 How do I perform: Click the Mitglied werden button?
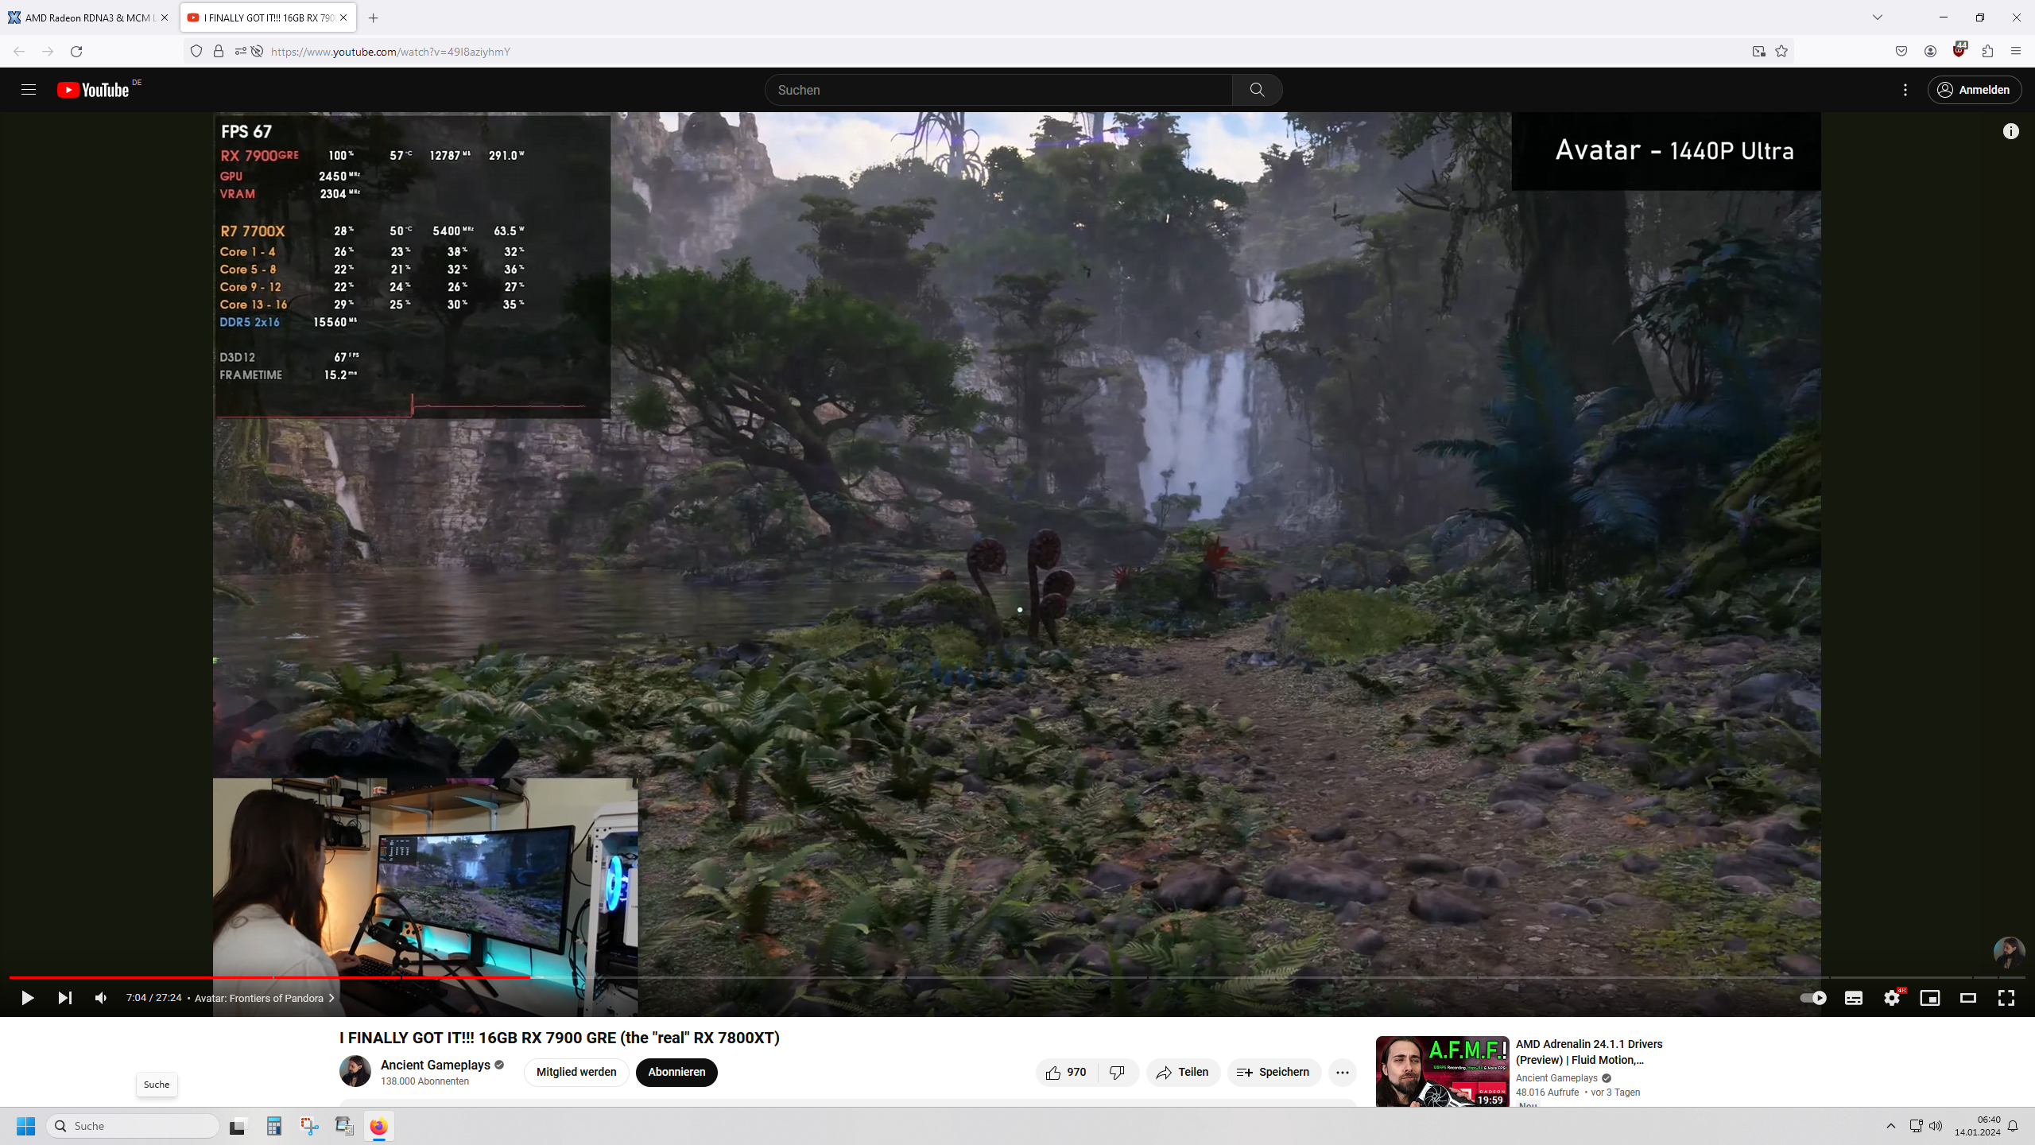576,1072
